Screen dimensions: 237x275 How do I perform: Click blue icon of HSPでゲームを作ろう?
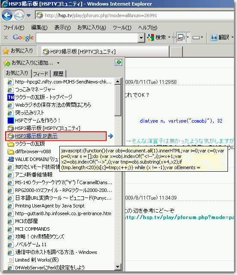point(10,121)
